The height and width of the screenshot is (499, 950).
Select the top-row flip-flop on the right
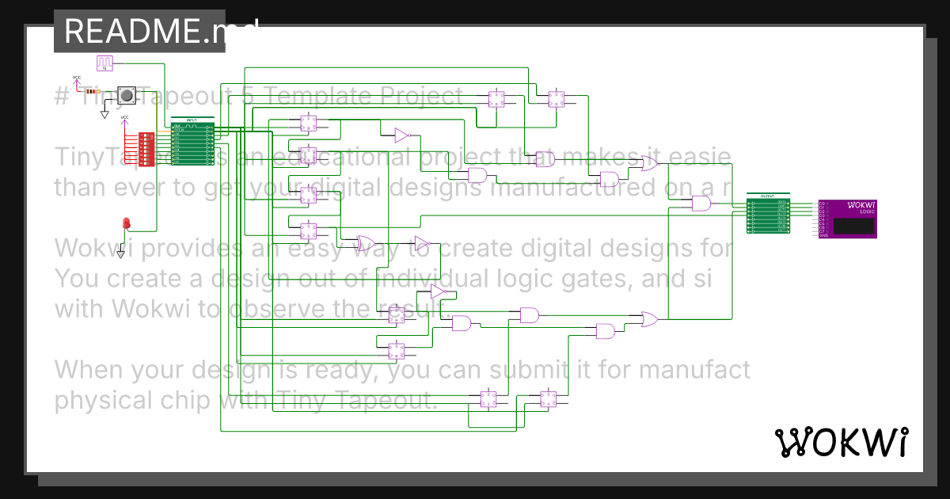tap(557, 99)
